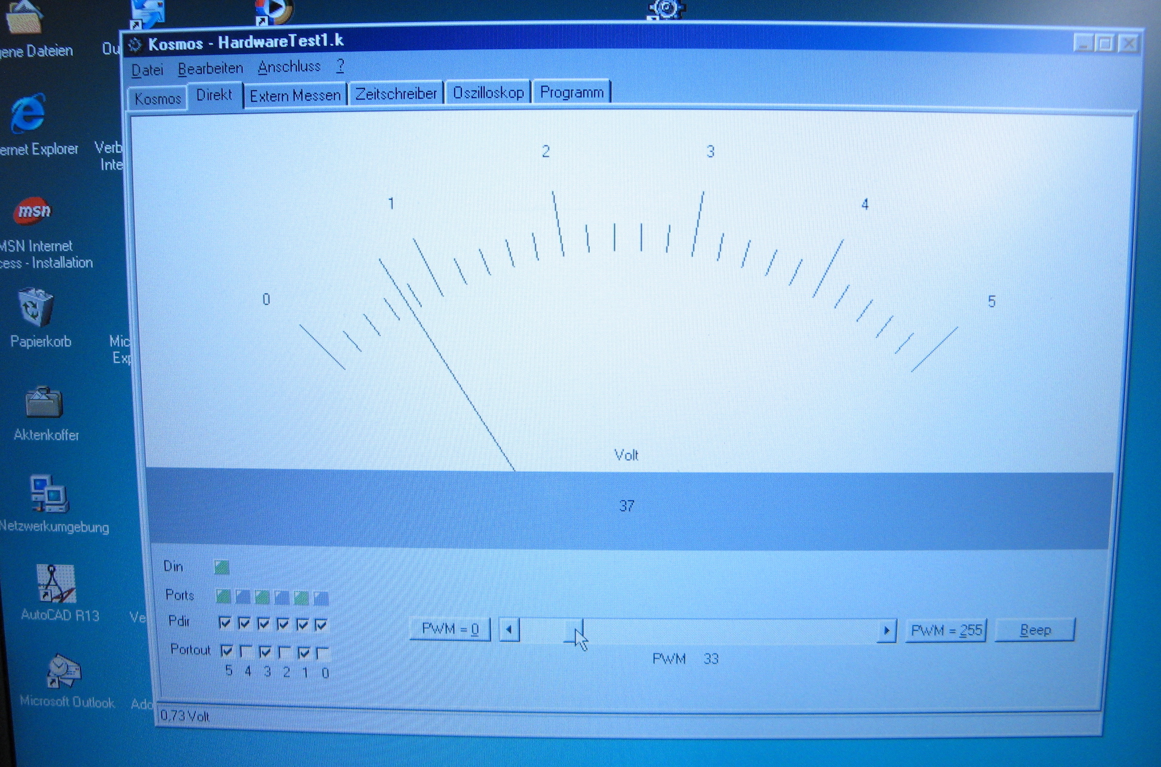The height and width of the screenshot is (767, 1161).
Task: Check Portout checkbox for port 4
Action: [x=246, y=651]
